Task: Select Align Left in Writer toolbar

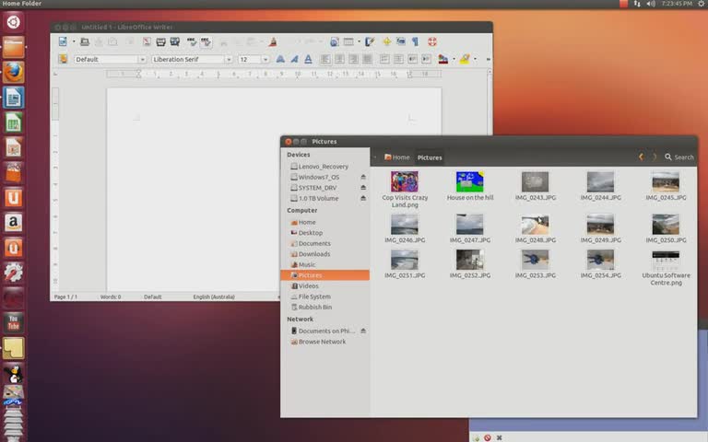Action: 325,59
